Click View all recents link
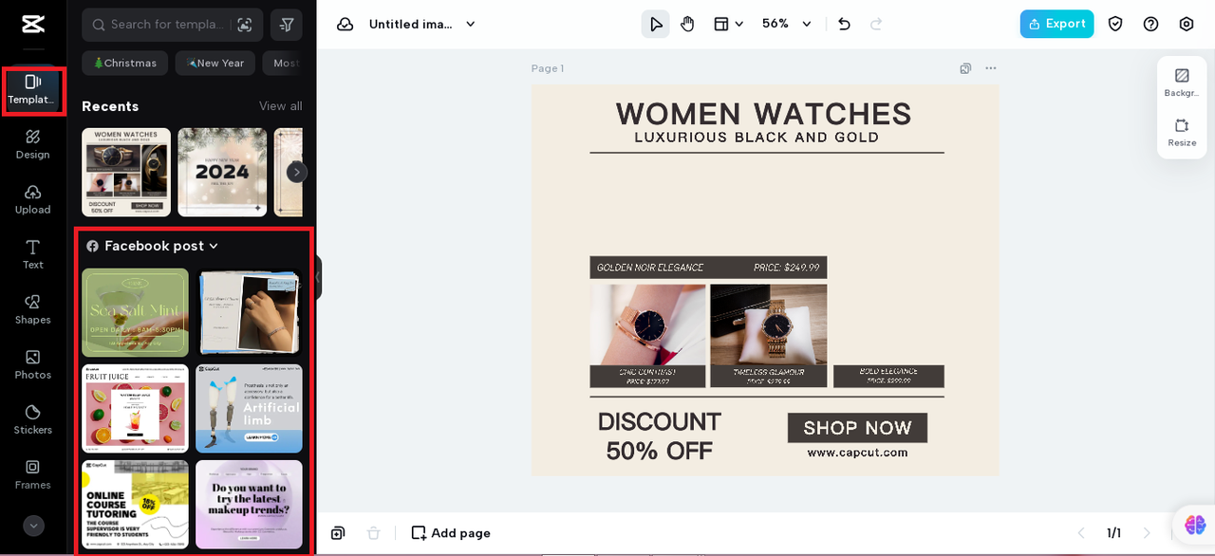1215x556 pixels. pyautogui.click(x=281, y=106)
